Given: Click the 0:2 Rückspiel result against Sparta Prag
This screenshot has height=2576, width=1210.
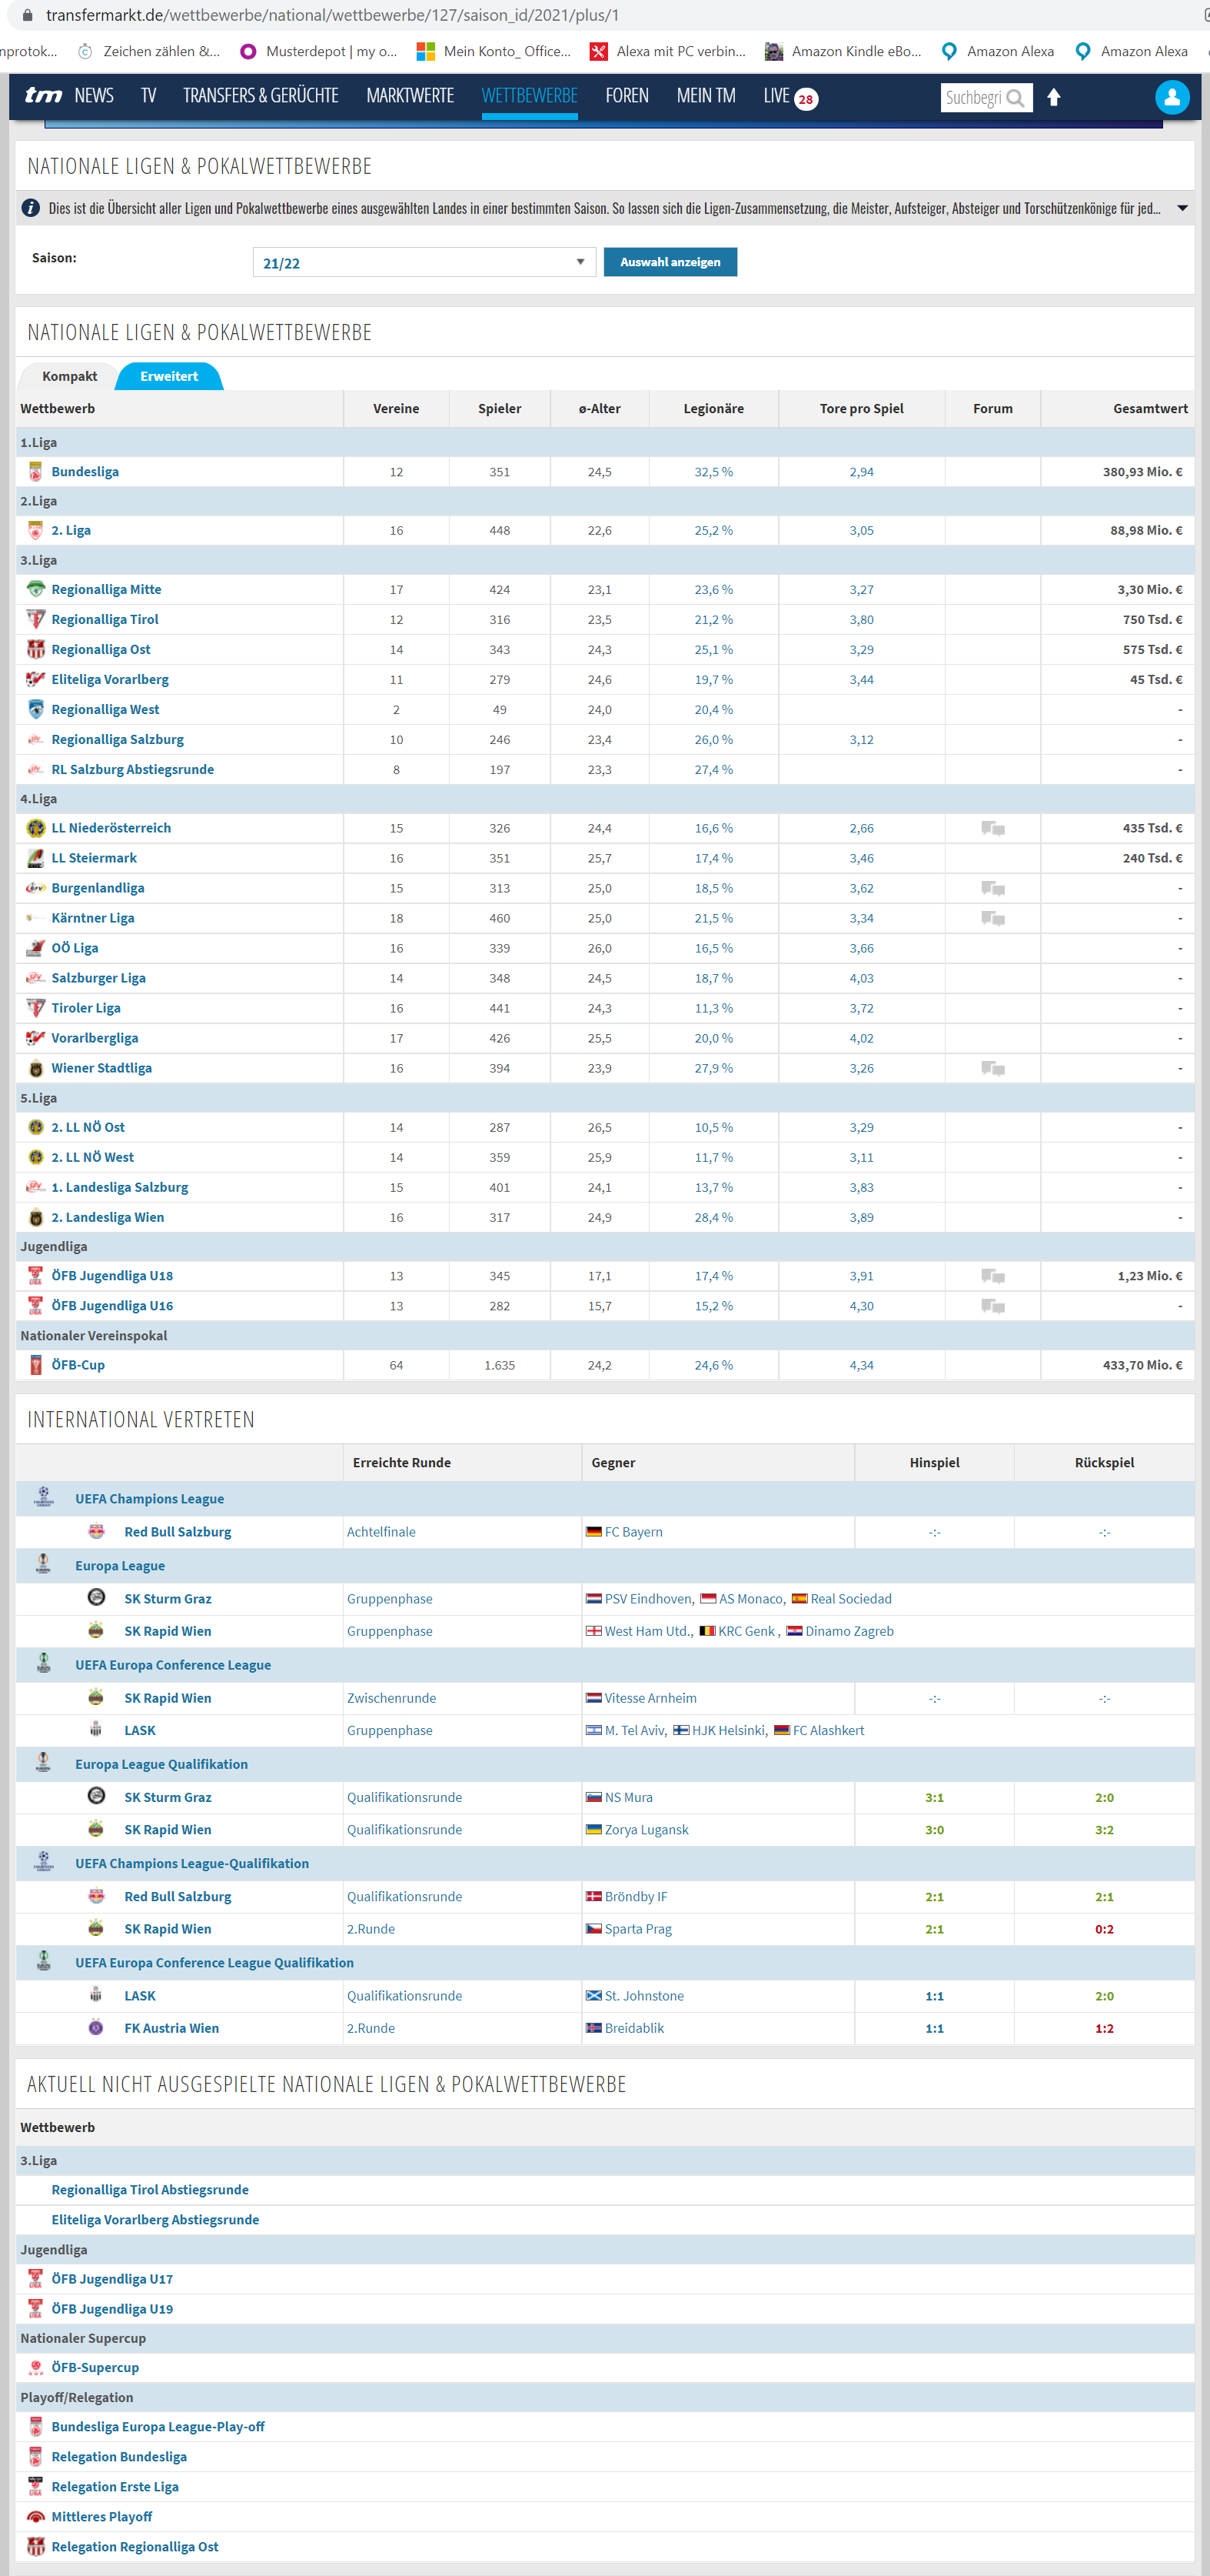Looking at the screenshot, I should [x=1104, y=1929].
